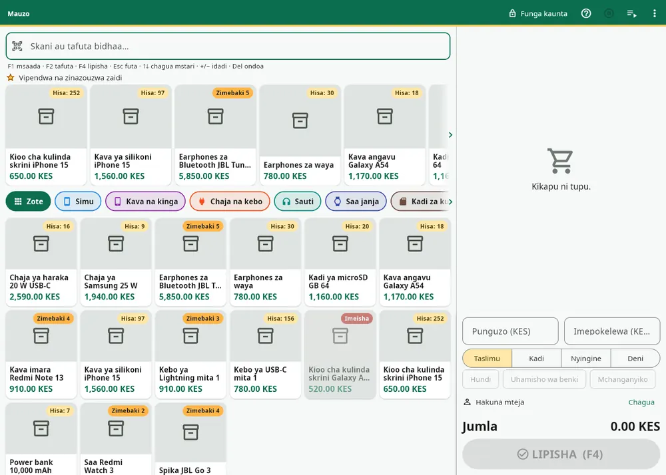Switch to Kava na kinga category

click(145, 202)
